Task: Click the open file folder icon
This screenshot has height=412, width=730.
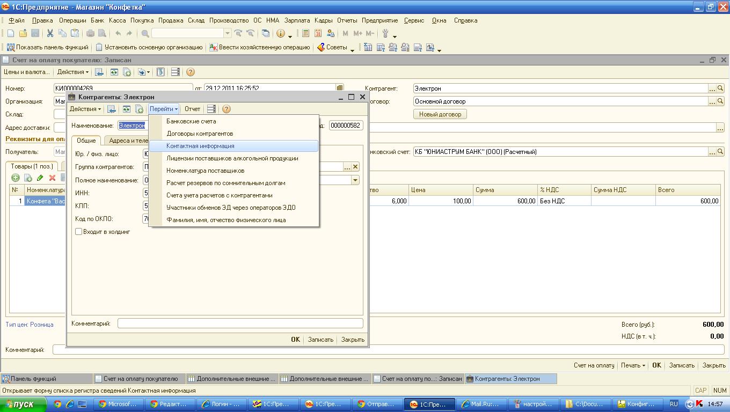Action: (23, 33)
